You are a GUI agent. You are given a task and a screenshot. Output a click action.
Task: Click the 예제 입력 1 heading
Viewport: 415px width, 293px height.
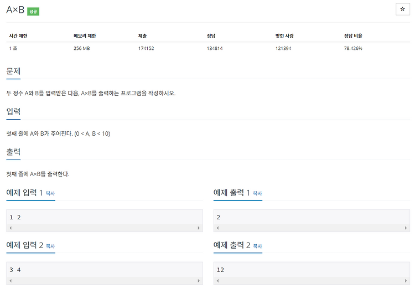24,193
